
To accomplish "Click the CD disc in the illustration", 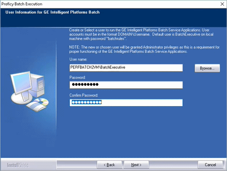I will click(x=42, y=102).
